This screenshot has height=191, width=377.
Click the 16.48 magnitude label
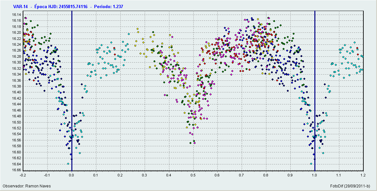[16, 116]
